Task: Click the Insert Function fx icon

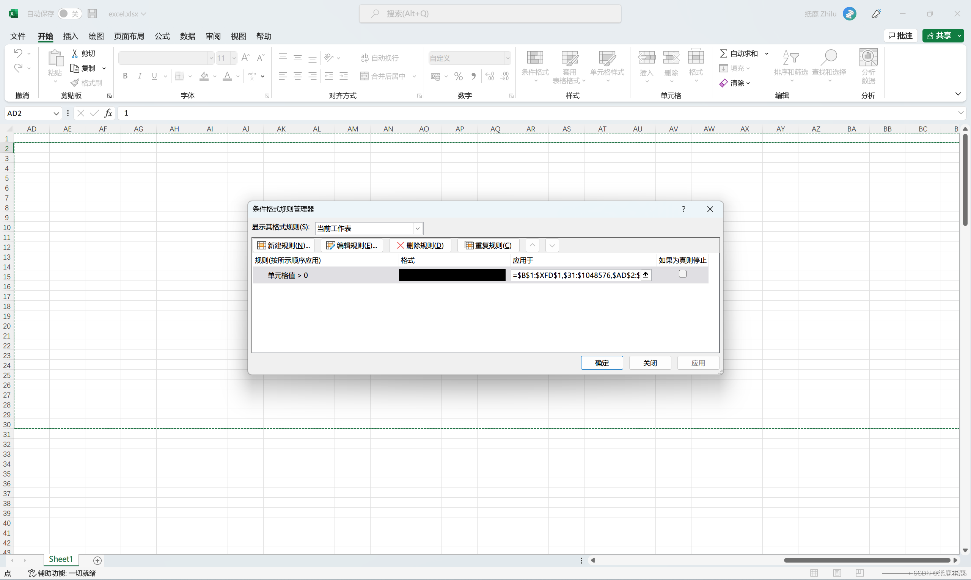Action: coord(108,113)
